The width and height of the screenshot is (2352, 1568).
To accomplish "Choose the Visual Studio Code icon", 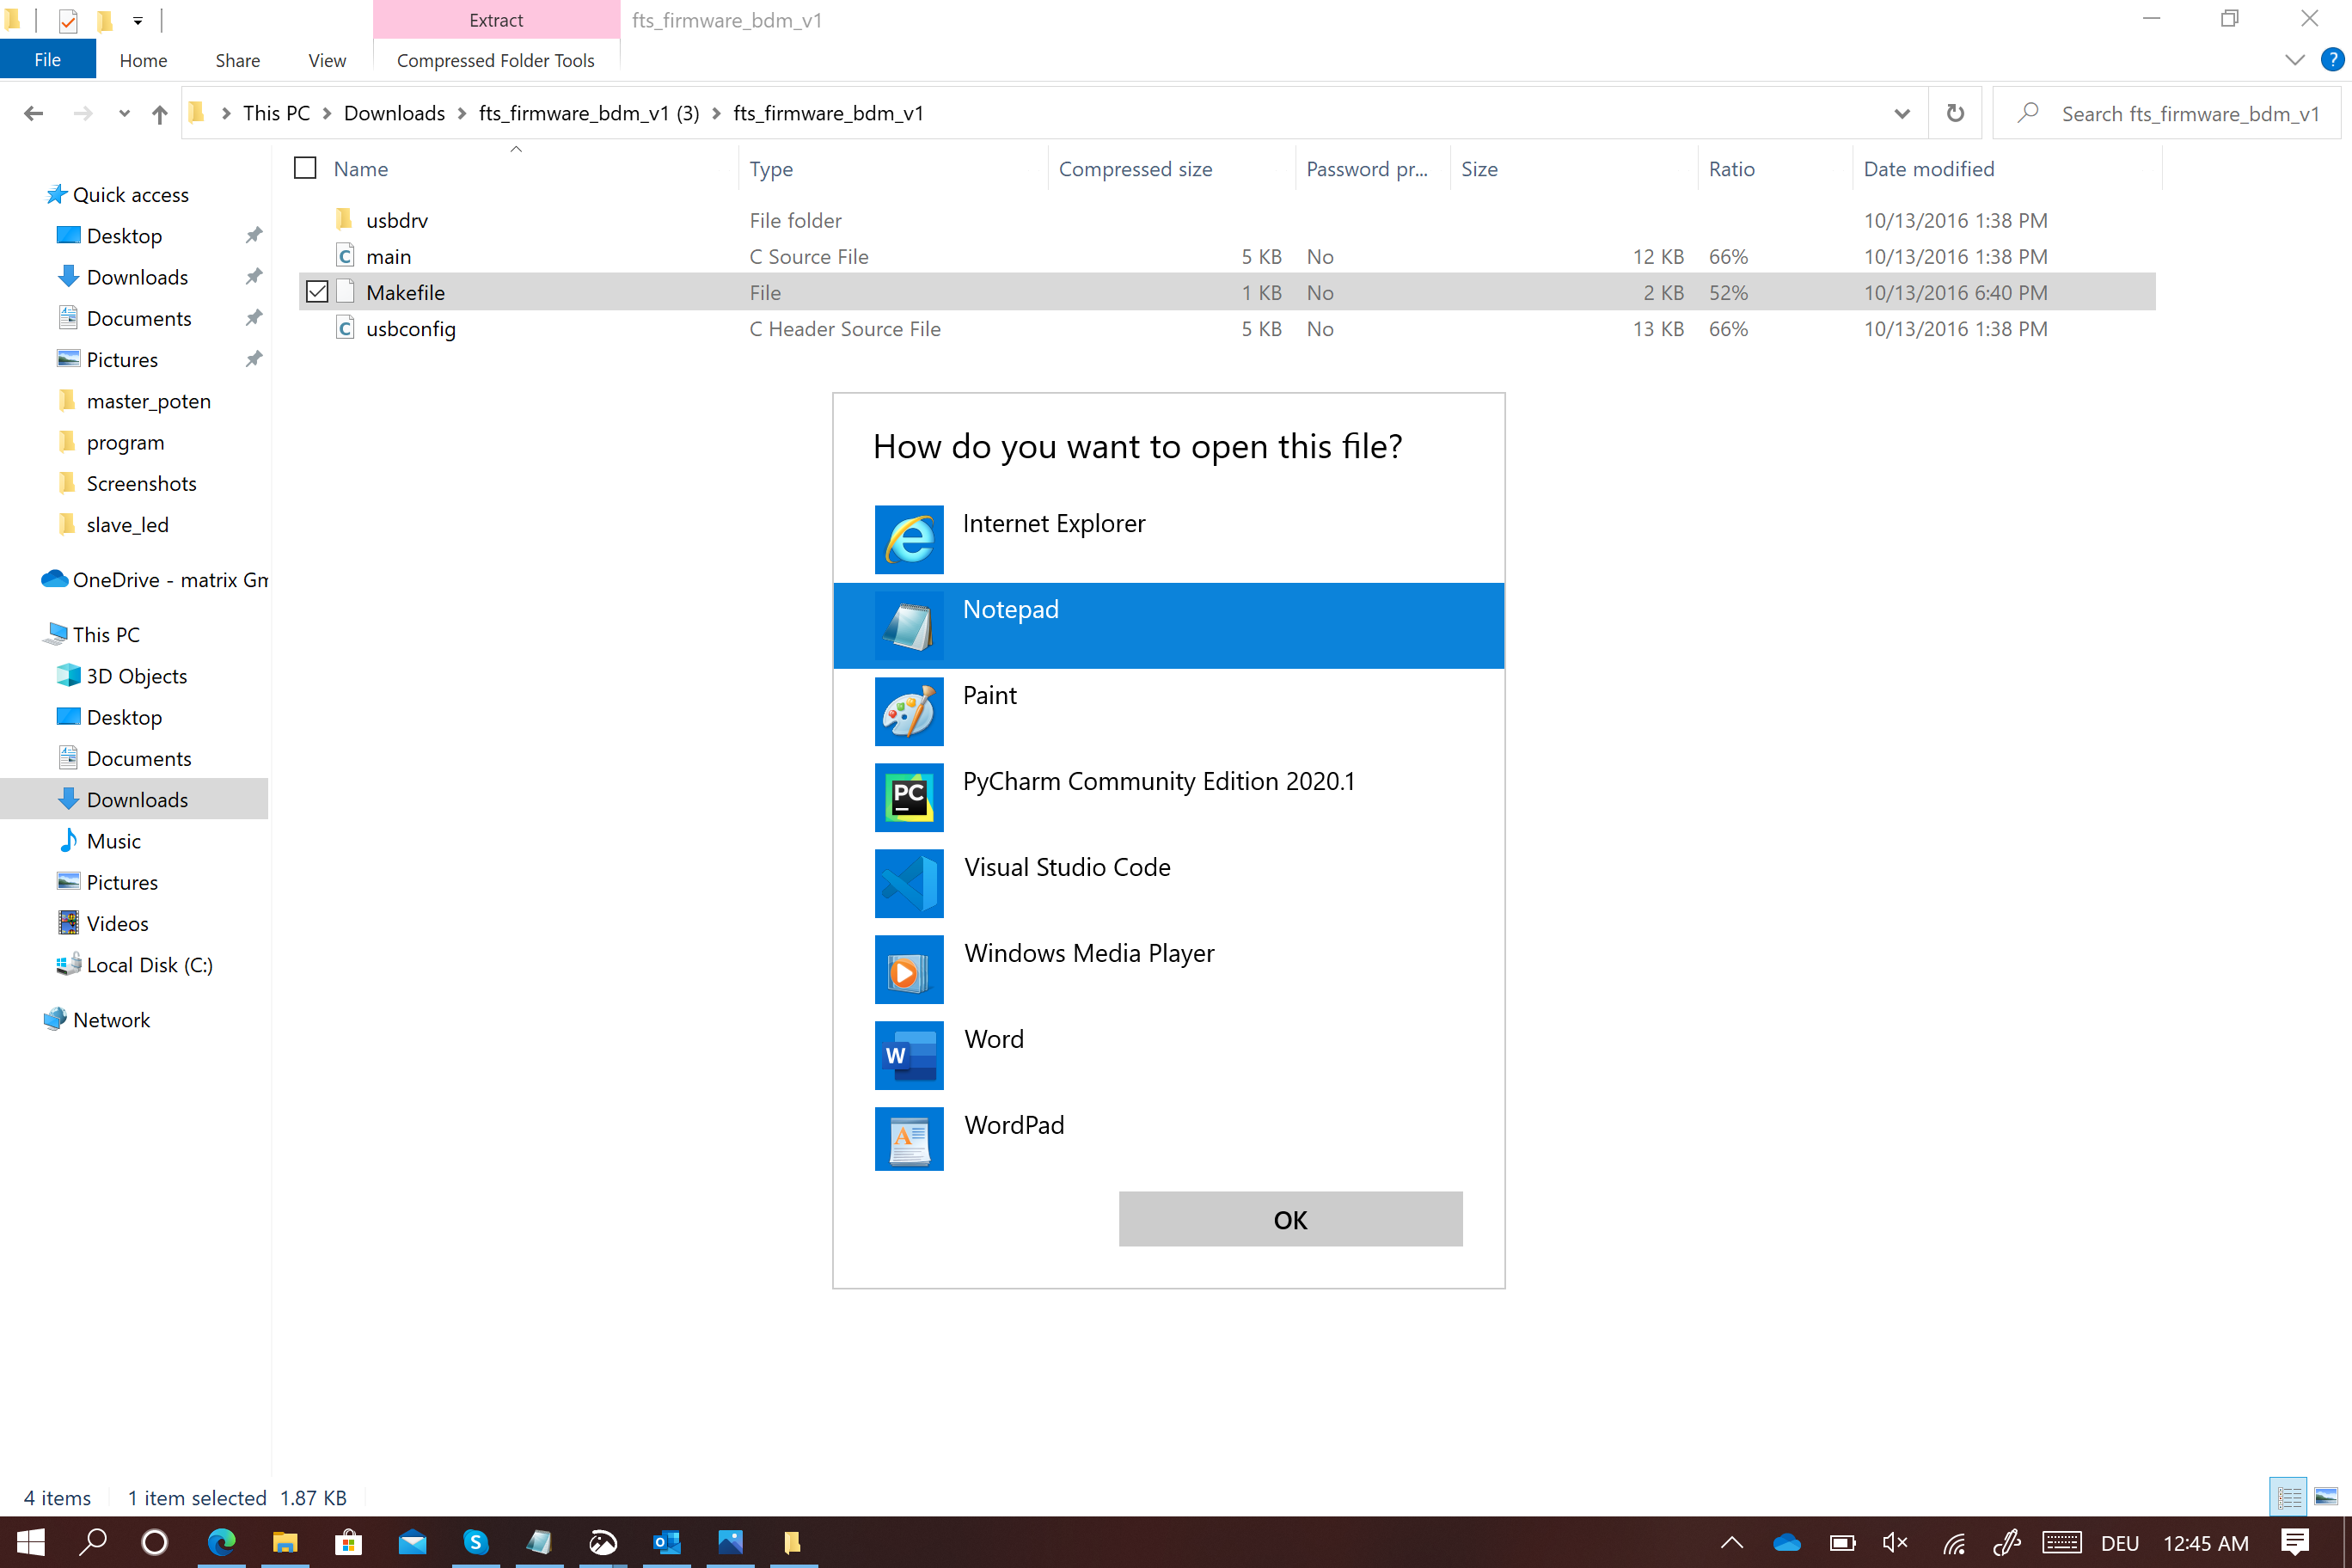I will [x=908, y=883].
